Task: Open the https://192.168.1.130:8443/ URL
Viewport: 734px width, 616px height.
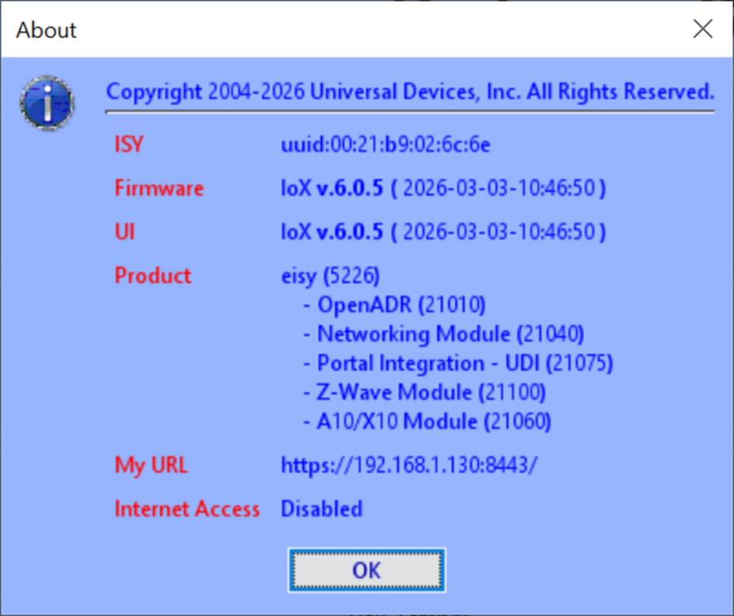Action: point(409,465)
